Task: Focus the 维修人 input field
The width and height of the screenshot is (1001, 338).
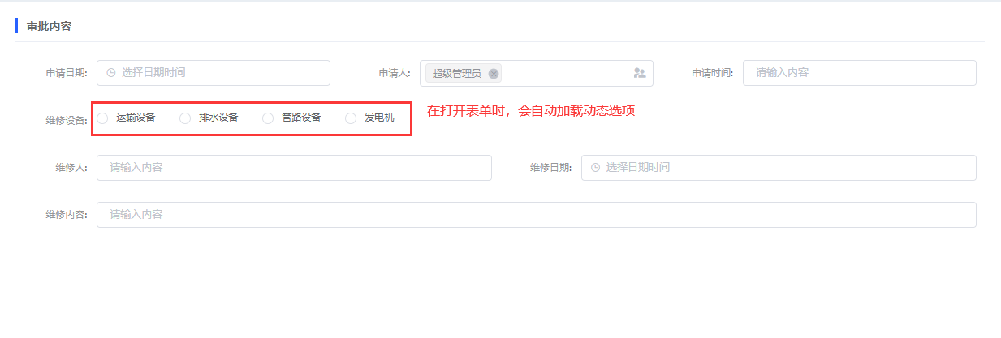Action: (x=294, y=168)
